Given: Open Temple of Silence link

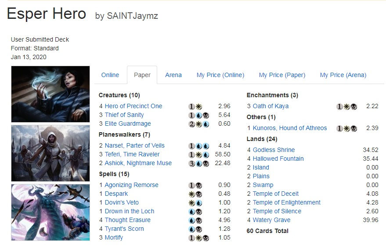Looking at the screenshot, I should coord(277,211).
